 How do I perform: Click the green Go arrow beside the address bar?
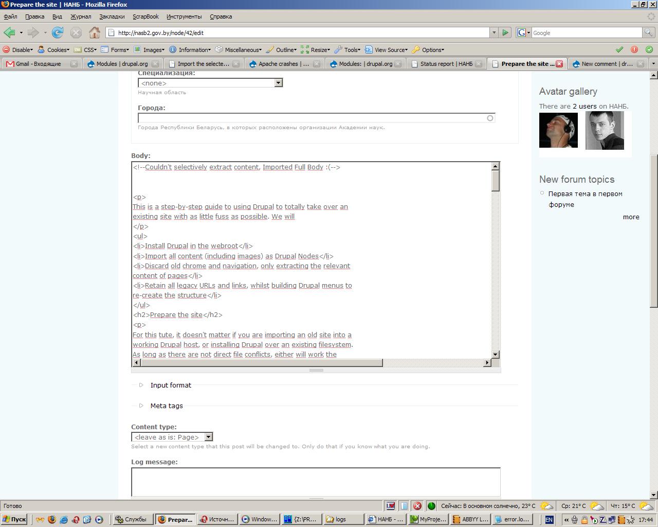pyautogui.click(x=505, y=32)
